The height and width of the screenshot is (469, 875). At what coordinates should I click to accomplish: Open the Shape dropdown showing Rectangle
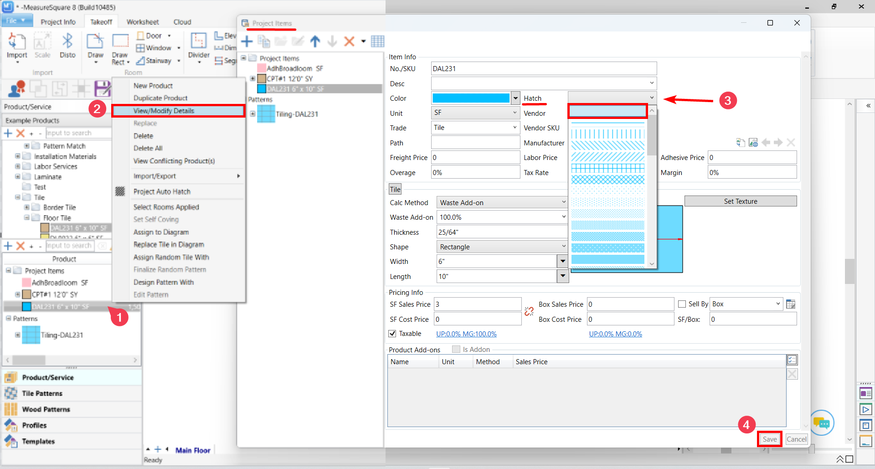click(502, 247)
